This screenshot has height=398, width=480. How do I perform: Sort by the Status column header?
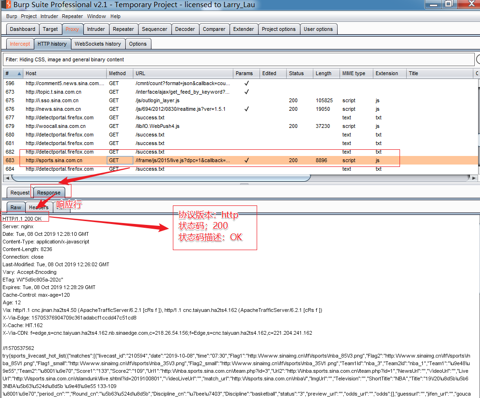300,73
